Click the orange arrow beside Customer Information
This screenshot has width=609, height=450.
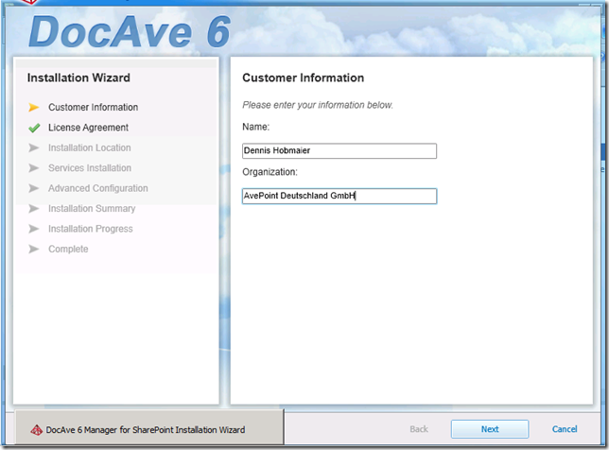34,107
